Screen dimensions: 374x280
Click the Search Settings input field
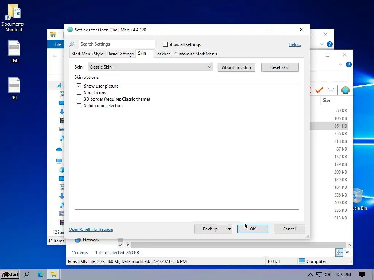click(x=117, y=44)
